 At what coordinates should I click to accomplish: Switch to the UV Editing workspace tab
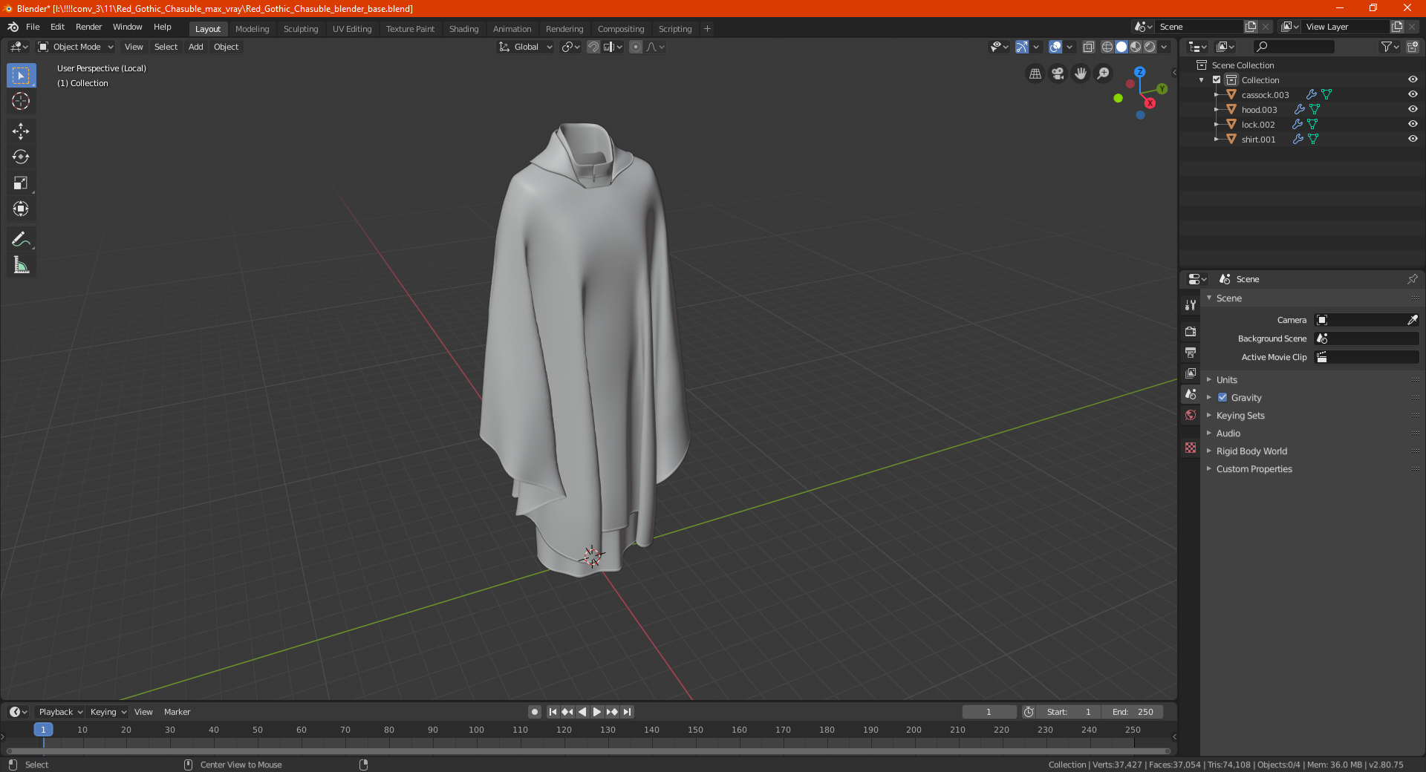(x=352, y=29)
